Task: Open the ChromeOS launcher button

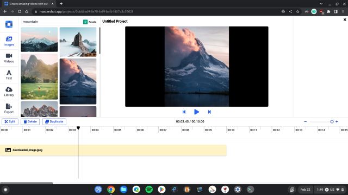Action: click(5, 190)
